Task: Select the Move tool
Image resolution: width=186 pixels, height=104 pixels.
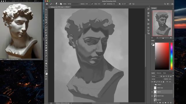Action: [46, 10]
